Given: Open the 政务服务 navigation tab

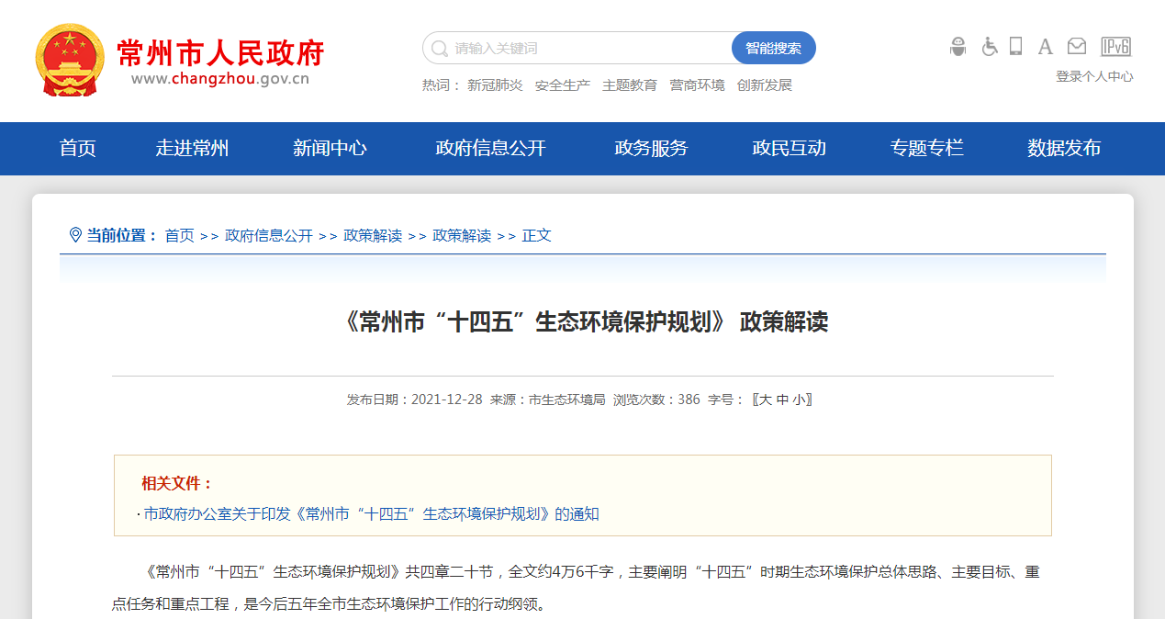Looking at the screenshot, I should pos(649,148).
